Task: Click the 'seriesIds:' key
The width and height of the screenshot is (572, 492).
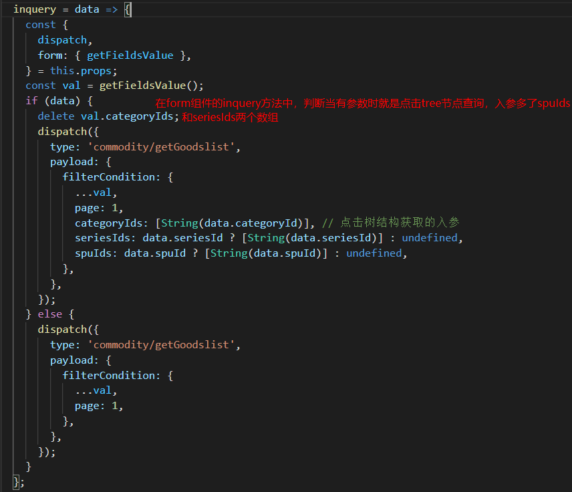Action: (105, 239)
